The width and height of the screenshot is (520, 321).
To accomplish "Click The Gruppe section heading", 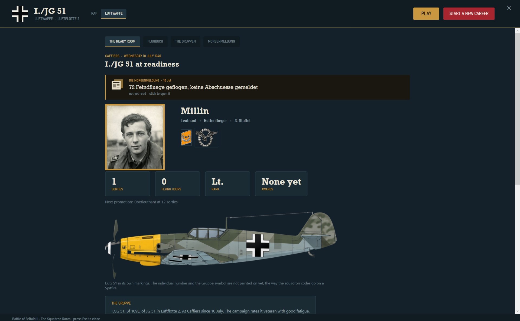I will [121, 303].
